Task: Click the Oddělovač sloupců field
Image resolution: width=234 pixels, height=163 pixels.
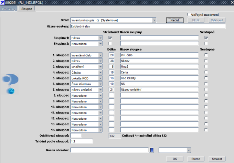Action: click(x=76, y=135)
